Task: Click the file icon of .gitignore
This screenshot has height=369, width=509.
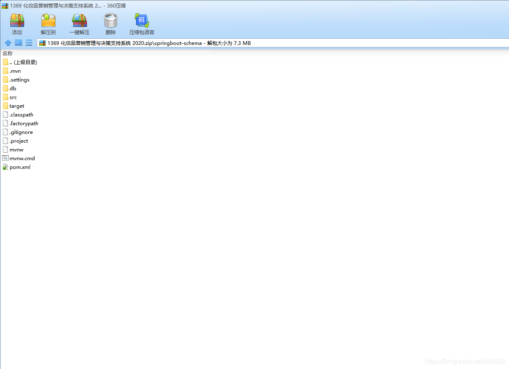Action: point(5,132)
